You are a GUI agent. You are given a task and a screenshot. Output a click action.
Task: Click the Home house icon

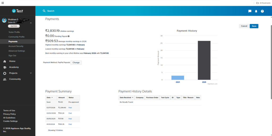coord(5,61)
